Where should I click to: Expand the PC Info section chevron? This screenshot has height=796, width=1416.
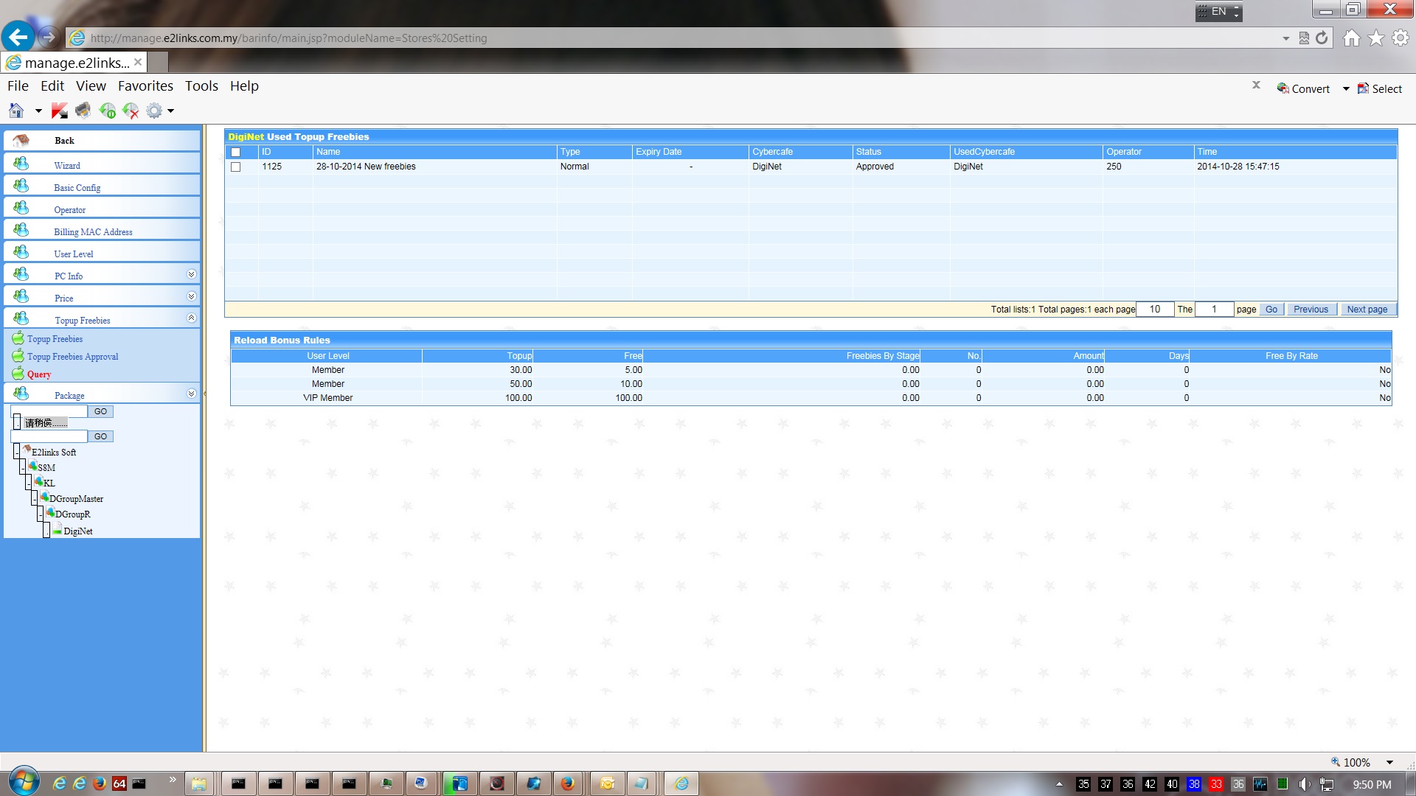click(x=191, y=274)
